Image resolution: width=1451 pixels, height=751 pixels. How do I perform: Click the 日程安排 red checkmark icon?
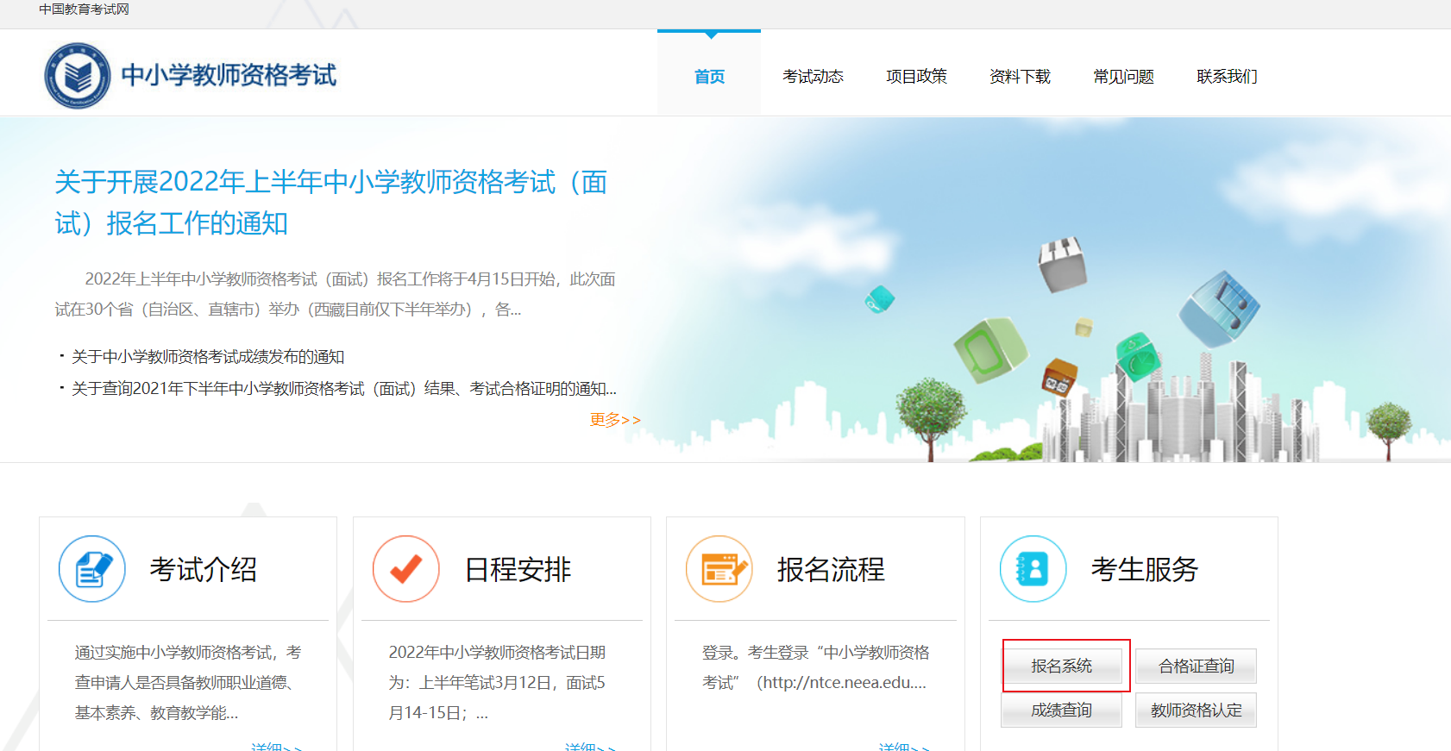(x=406, y=569)
